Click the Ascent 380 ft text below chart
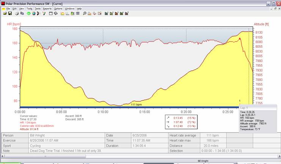Image resolution: width=281 pixels, height=164 pixels. [x=74, y=116]
